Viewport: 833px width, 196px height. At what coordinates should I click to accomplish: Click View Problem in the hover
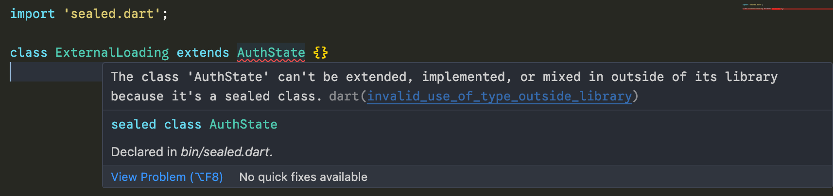[167, 177]
